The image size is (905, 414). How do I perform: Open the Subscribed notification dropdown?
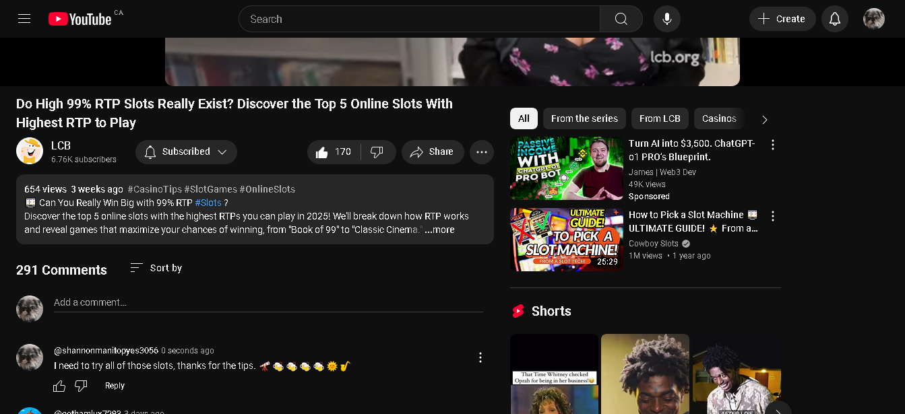186,152
